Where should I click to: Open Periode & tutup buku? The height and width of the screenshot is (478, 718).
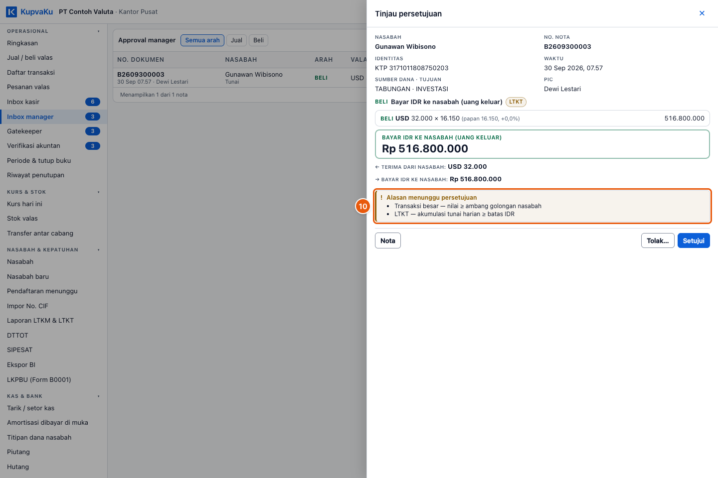53,161
